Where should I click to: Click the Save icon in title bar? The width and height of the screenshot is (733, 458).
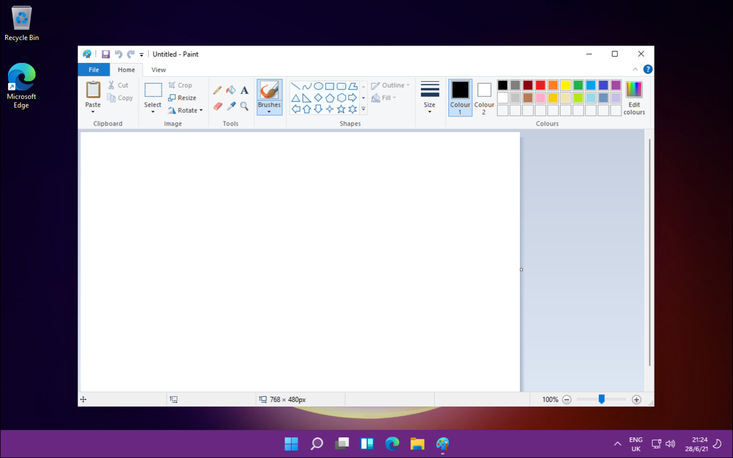tap(105, 54)
